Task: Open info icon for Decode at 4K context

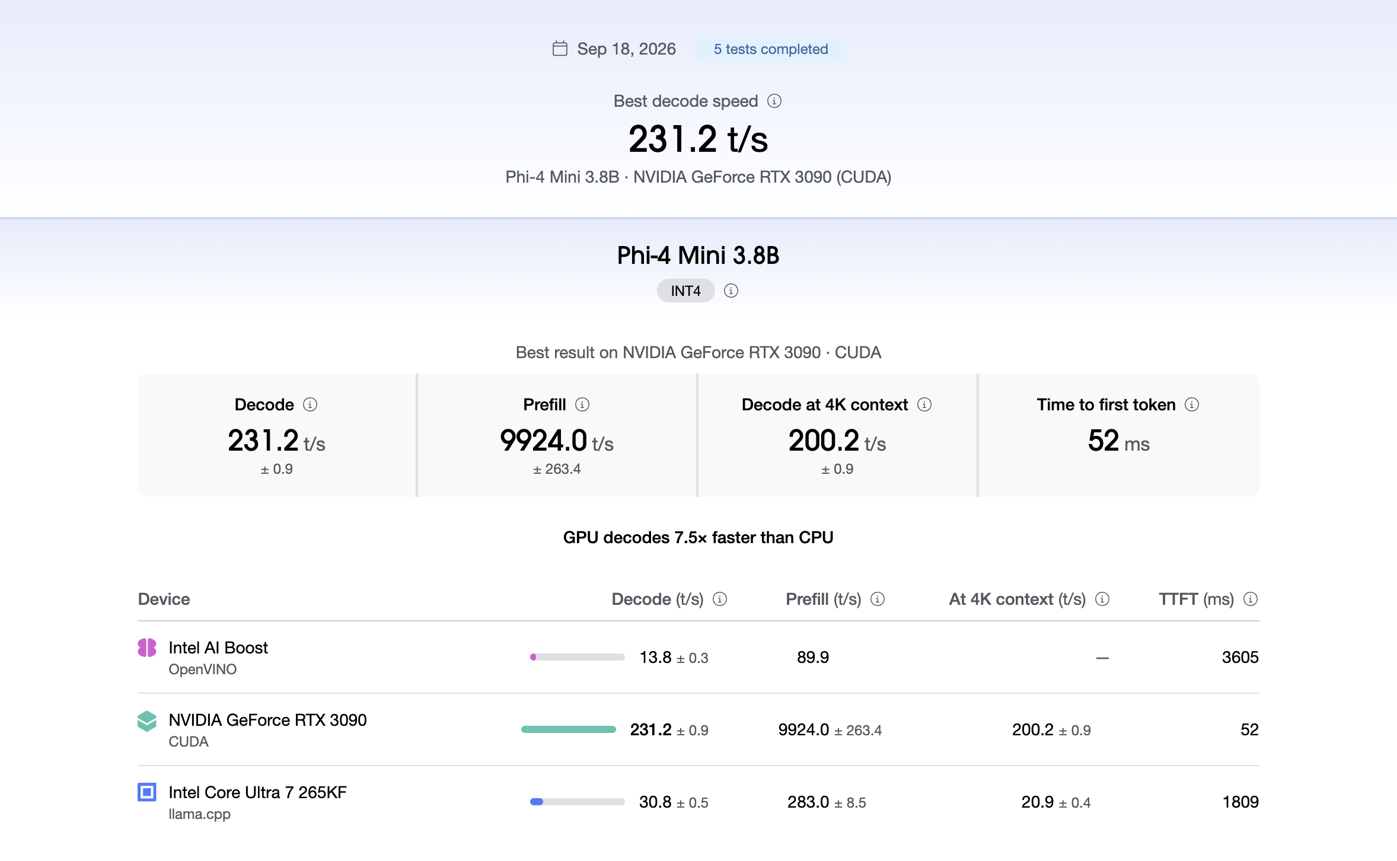Action: point(924,404)
